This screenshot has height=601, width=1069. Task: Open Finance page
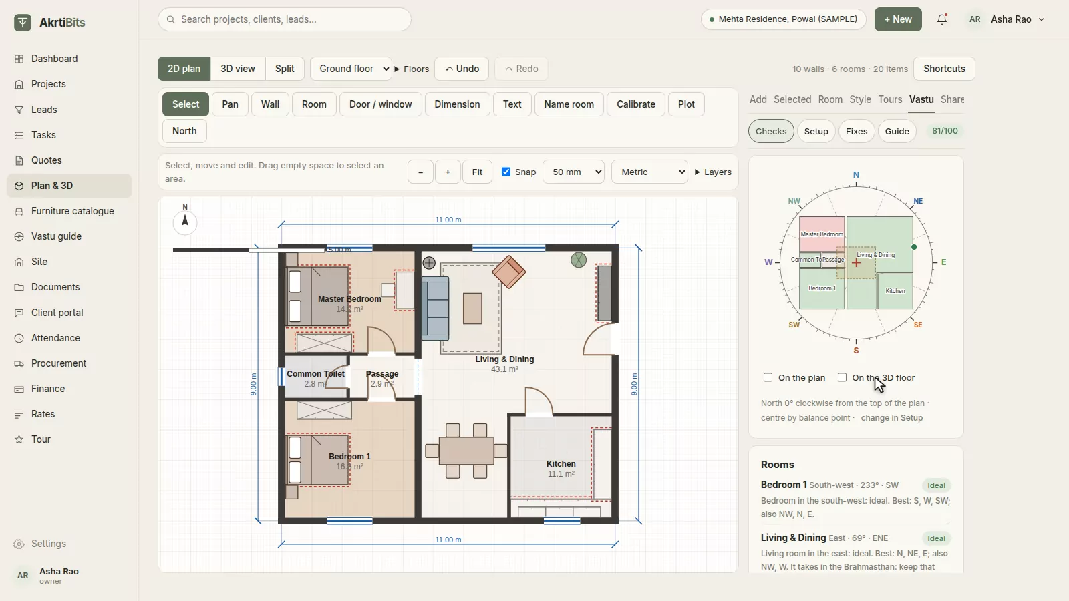coord(69,389)
